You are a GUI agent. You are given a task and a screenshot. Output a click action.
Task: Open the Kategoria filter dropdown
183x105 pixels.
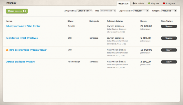(169, 11)
